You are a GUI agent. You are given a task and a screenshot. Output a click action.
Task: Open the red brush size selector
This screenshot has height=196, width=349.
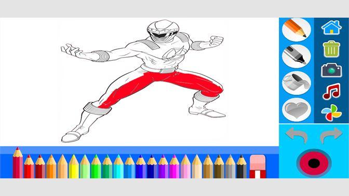pos(314,163)
